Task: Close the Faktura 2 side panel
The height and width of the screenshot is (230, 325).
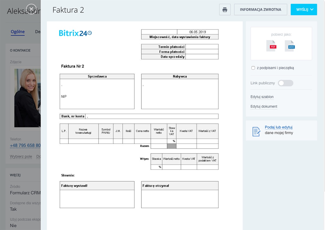Action: click(x=31, y=9)
